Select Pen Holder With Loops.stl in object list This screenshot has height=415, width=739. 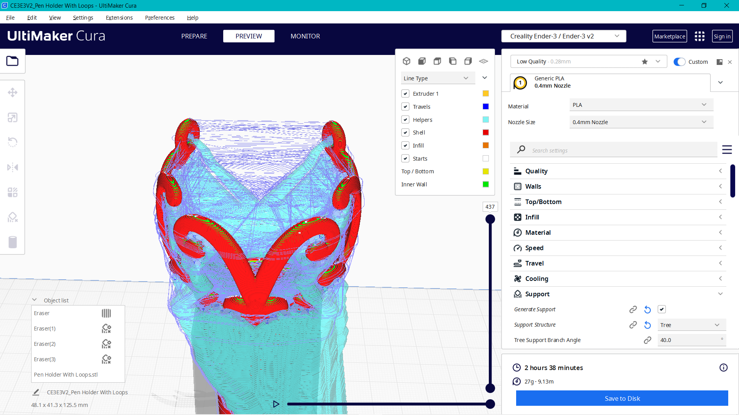click(x=66, y=375)
